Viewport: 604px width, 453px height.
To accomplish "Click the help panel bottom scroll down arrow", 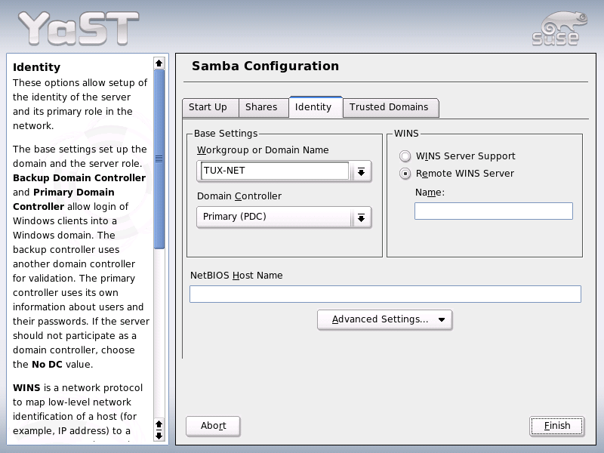I will tap(159, 436).
